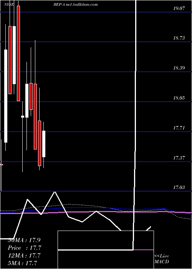Click the 19.07 price axis label

(179, 8)
